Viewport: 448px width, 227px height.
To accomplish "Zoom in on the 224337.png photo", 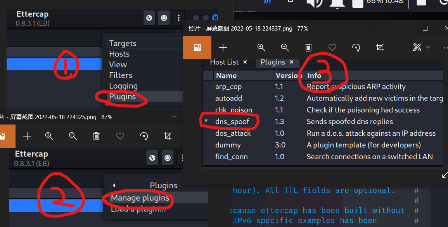I will point(261,48).
